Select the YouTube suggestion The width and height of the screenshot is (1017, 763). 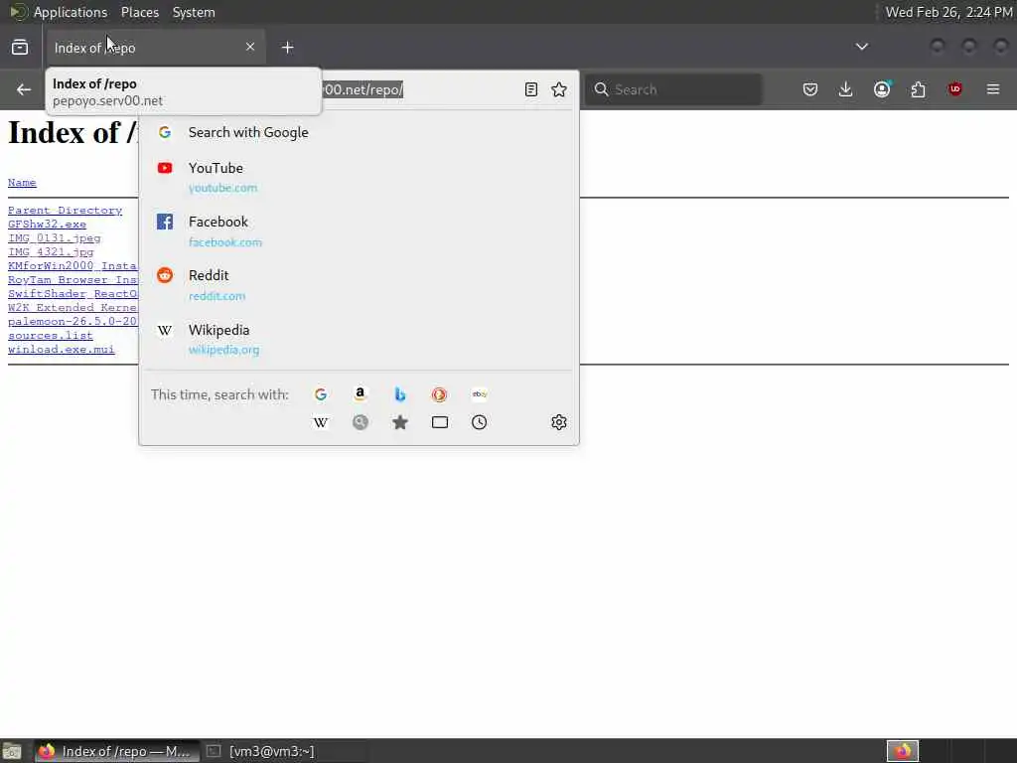tap(359, 177)
